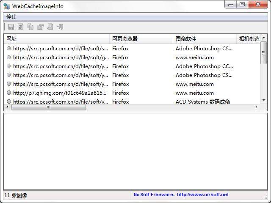Click the horizontal scrollbar thumb

pos(49,107)
